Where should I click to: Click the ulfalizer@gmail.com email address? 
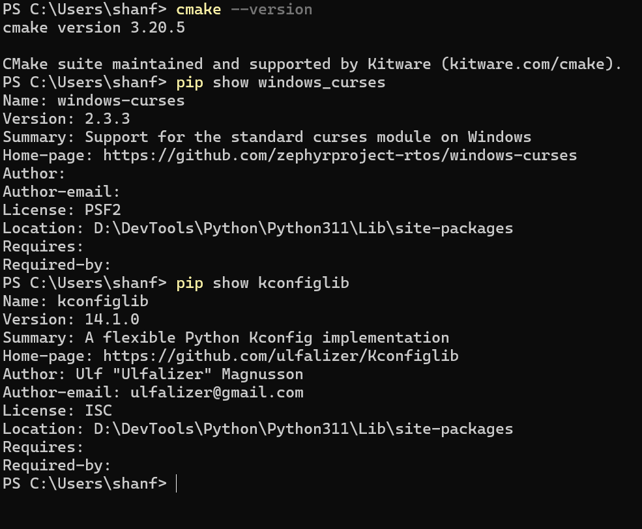[x=216, y=392]
